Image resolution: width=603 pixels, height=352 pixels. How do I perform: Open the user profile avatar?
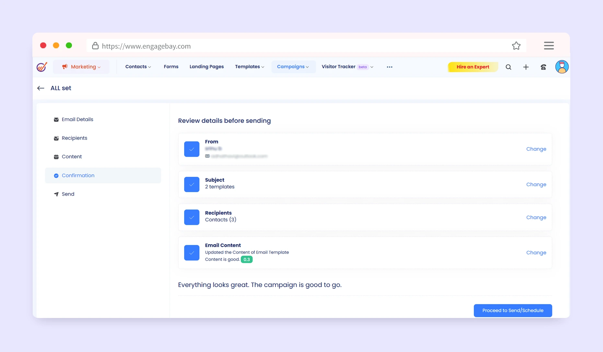tap(562, 67)
